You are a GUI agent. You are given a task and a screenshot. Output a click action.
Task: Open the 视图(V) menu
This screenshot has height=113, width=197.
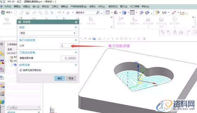[27, 7]
